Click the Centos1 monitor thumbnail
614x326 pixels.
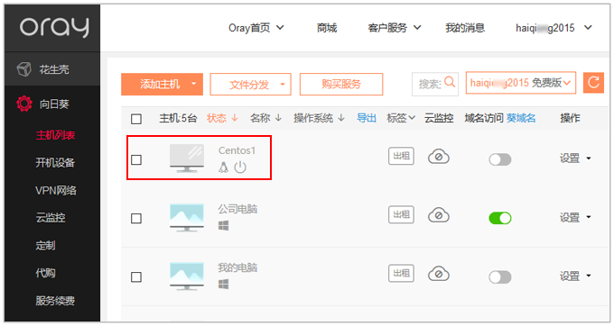click(187, 158)
